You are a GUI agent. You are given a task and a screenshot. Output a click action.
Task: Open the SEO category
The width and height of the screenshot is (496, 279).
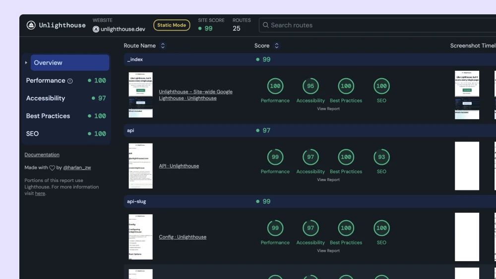66,134
